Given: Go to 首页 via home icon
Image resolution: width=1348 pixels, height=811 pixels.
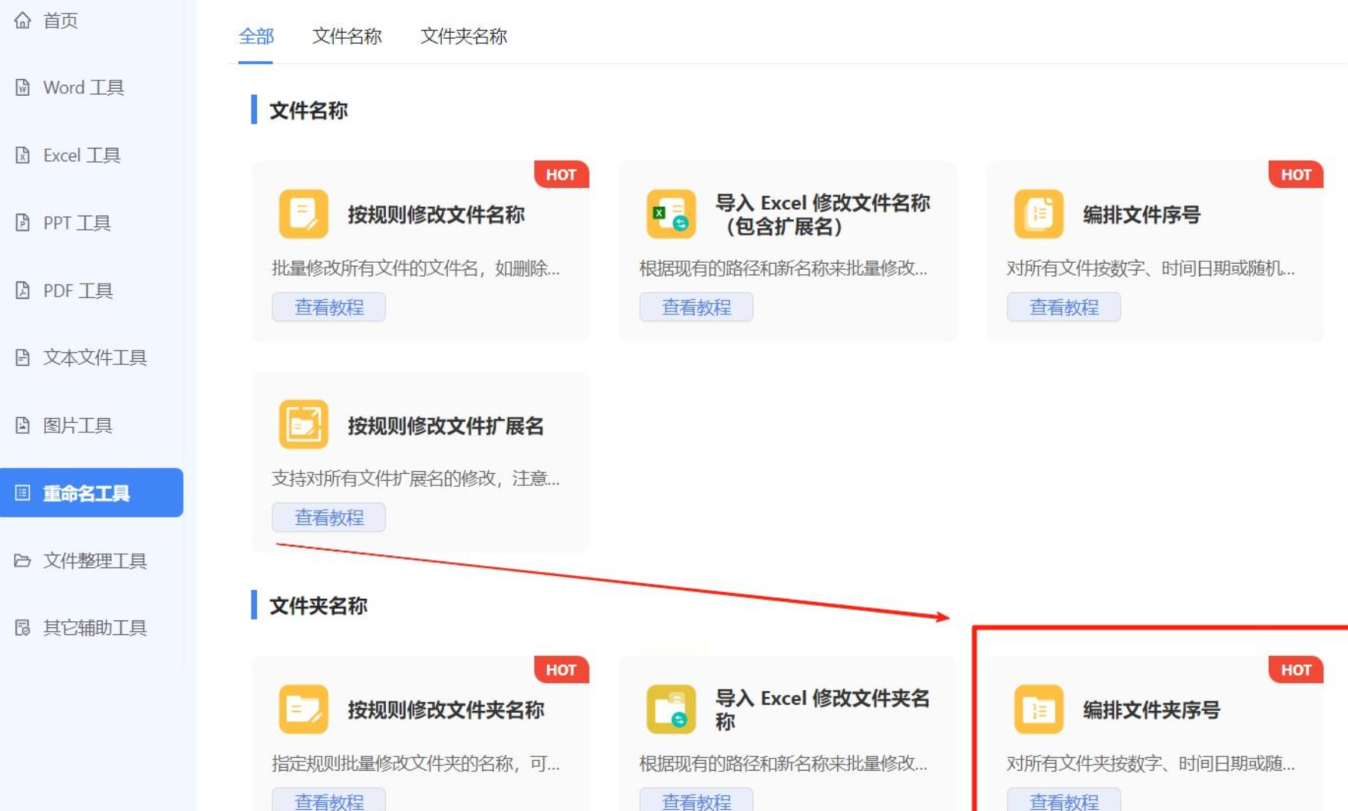Looking at the screenshot, I should pos(23,20).
